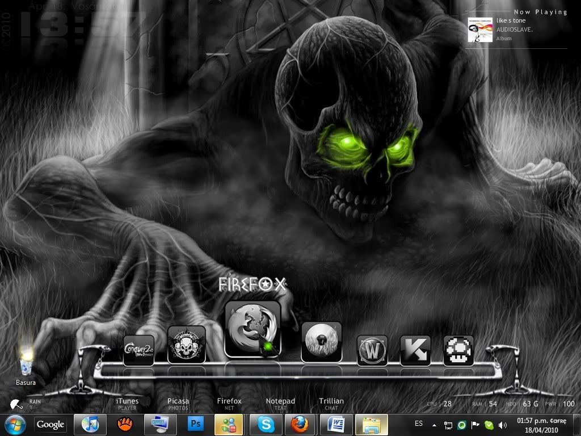
Task: Open Kaspersky from the dock
Action: [415, 350]
